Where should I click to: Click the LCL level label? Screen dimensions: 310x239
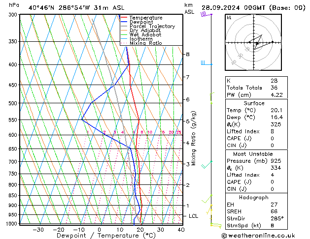193,216
